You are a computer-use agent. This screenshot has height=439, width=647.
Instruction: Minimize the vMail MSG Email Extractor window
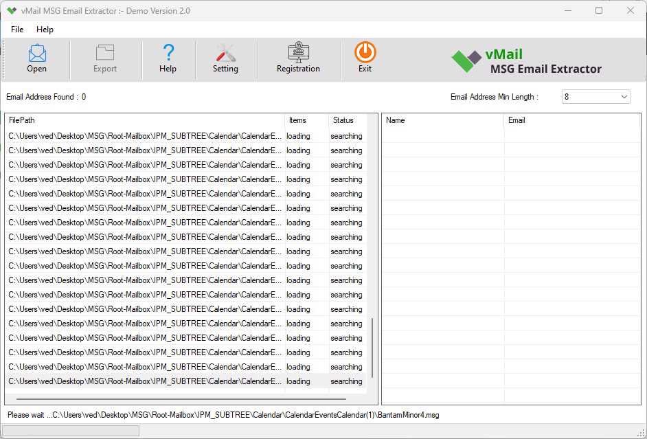click(x=568, y=11)
